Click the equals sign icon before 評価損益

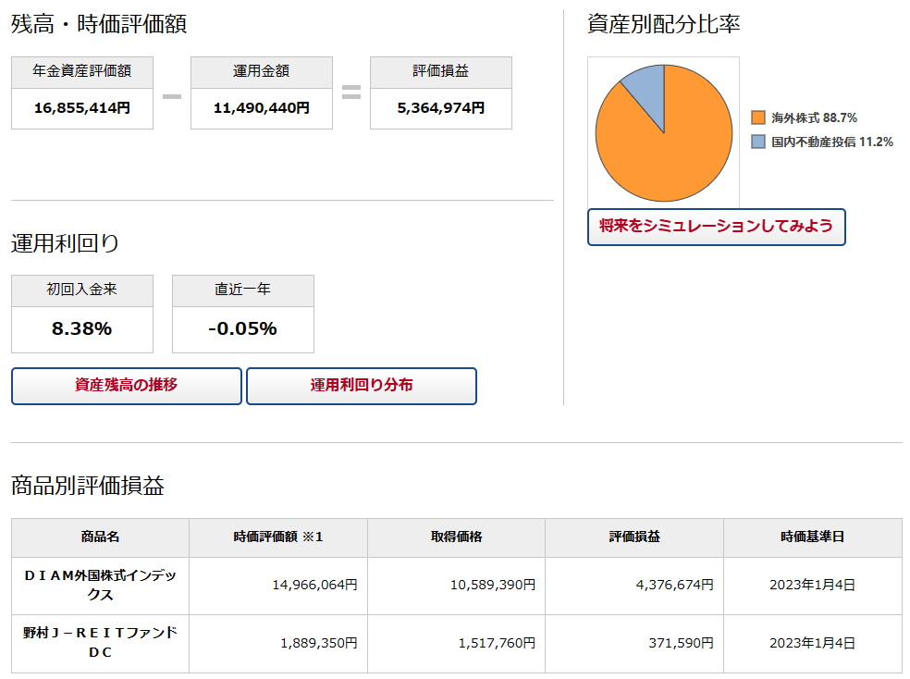pyautogui.click(x=350, y=93)
